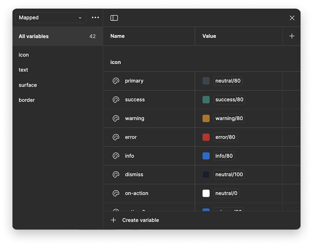The height and width of the screenshot is (246, 313).
Task: Open the border variable group
Action: pos(27,100)
